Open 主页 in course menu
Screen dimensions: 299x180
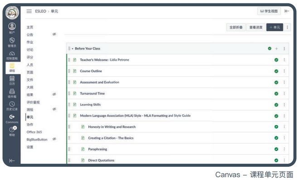tap(30, 27)
